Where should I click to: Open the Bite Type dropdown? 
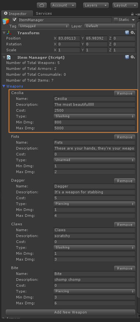coord(94,291)
